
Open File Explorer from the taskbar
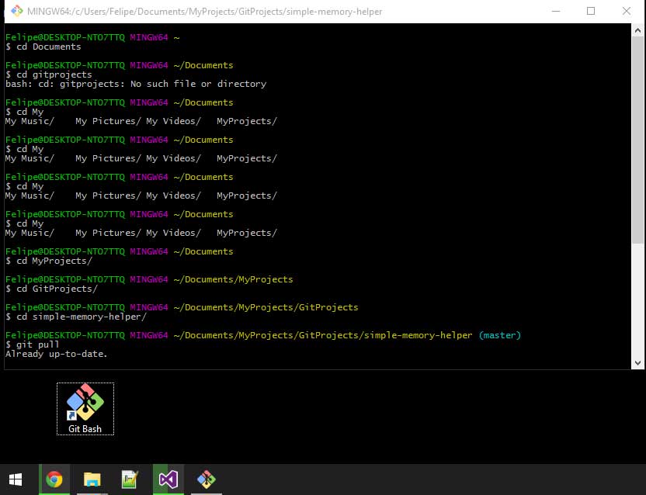pos(92,479)
